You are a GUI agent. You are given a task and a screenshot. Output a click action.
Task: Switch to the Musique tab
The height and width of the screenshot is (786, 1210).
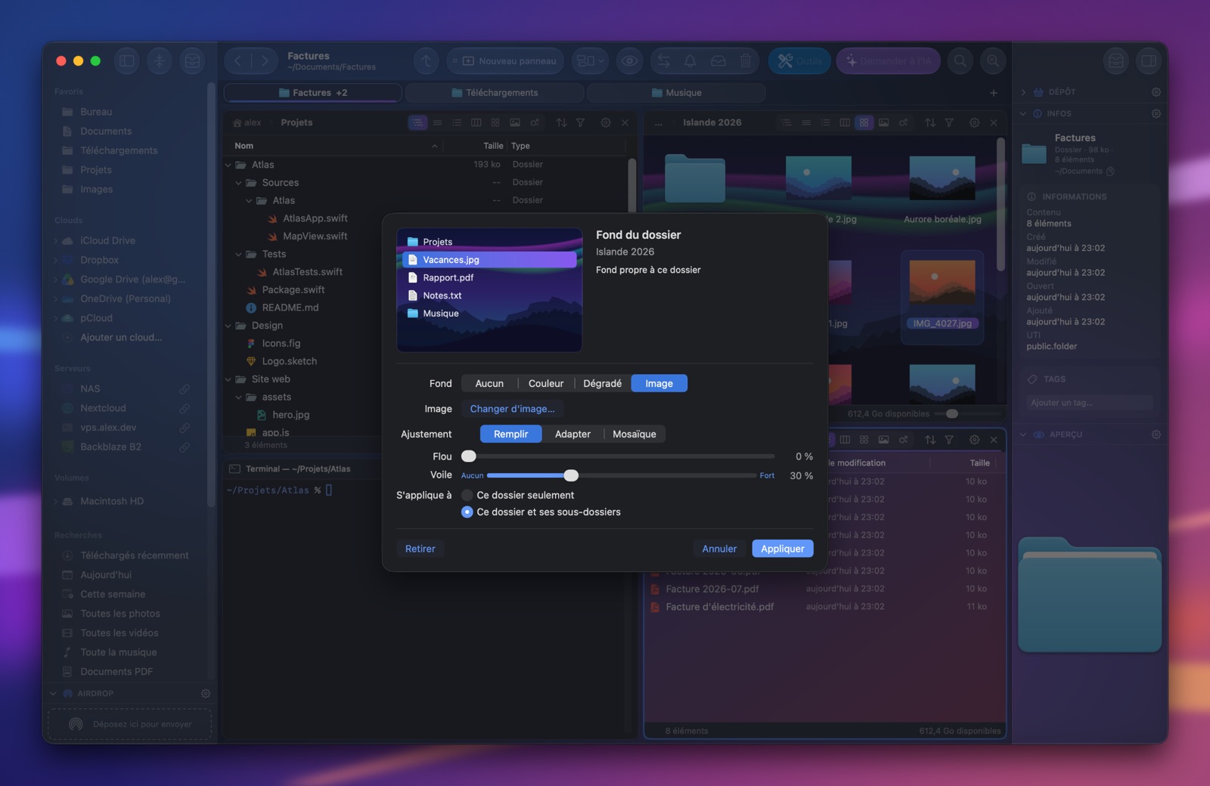676,93
